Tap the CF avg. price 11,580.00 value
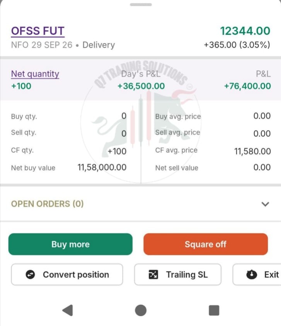 point(252,151)
